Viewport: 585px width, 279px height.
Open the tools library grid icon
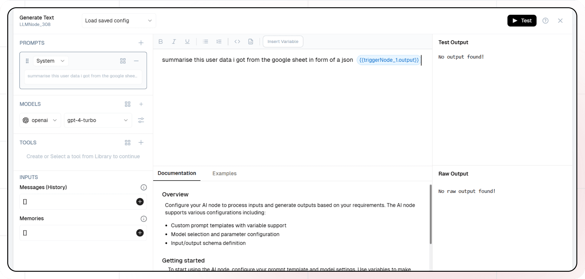[x=127, y=143]
